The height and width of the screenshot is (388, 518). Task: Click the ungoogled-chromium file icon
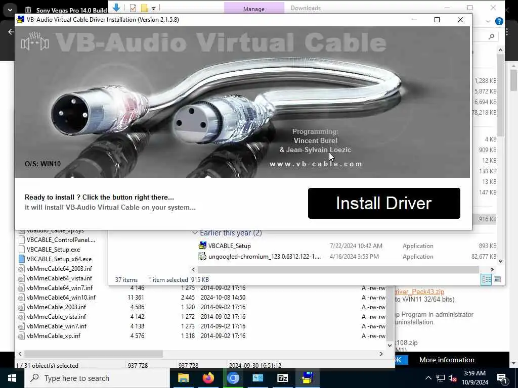[202, 256]
